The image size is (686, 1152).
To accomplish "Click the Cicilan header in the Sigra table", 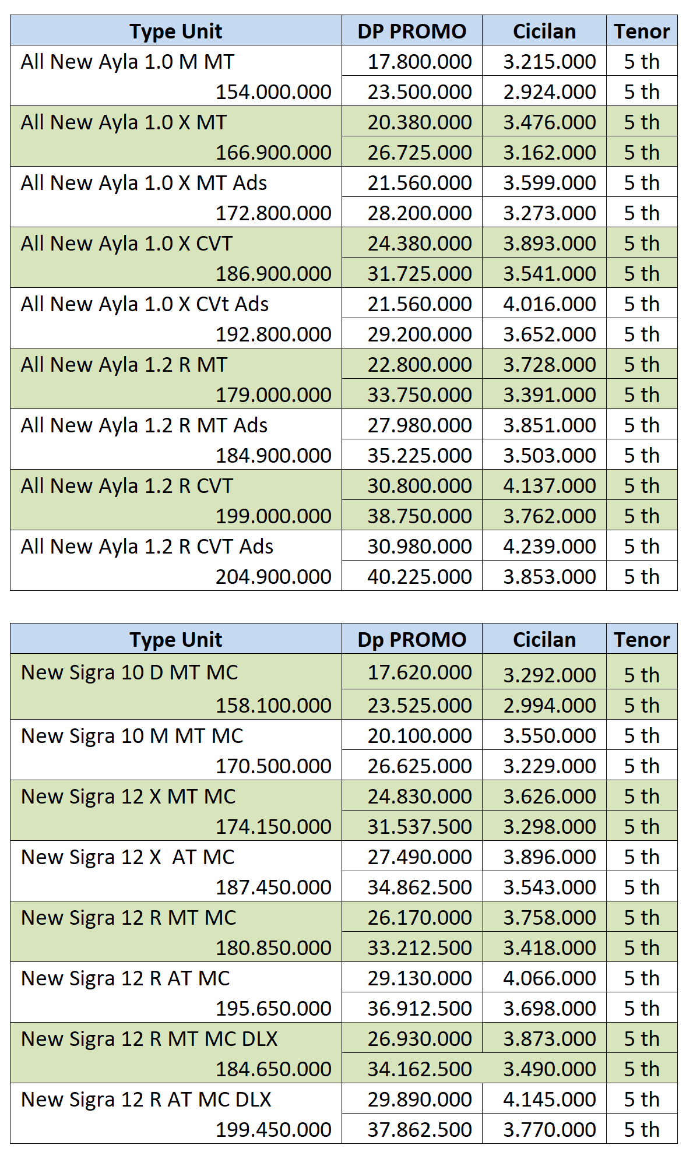I will point(544,639).
